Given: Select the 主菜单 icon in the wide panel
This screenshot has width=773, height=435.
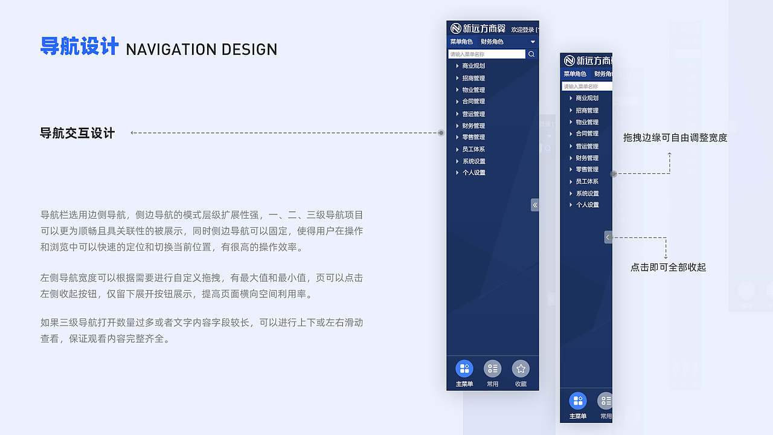Looking at the screenshot, I should [x=464, y=369].
